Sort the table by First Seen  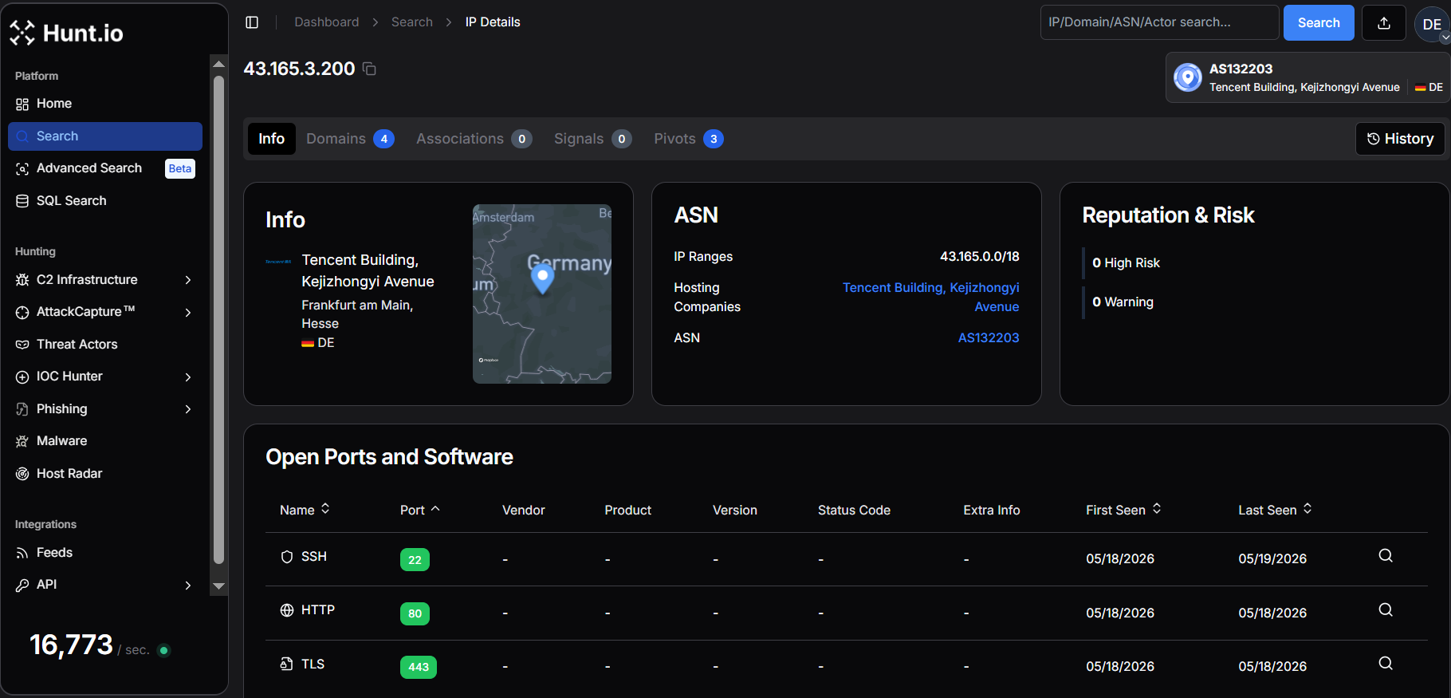pos(1123,510)
